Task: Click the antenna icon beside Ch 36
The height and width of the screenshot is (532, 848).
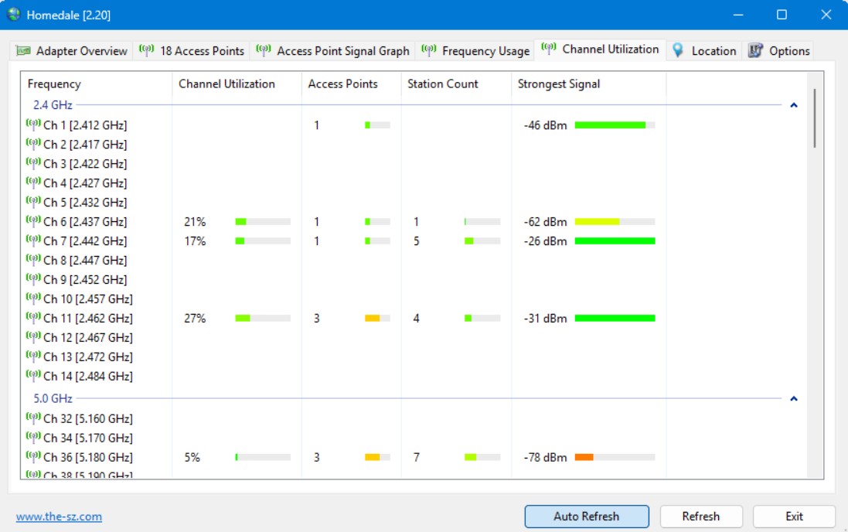Action: tap(33, 457)
